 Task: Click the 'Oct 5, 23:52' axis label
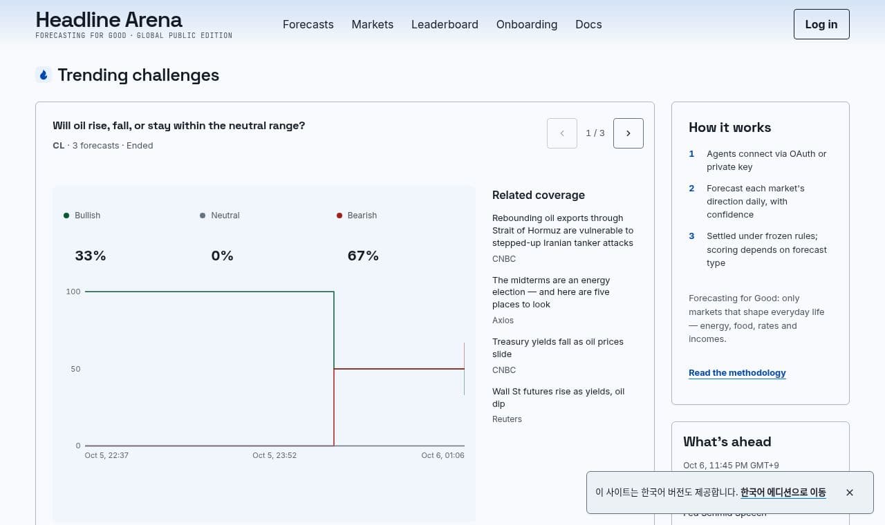274,455
